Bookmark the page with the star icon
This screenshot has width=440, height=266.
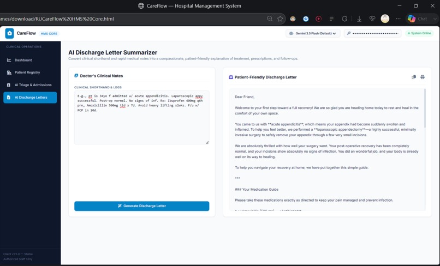[280, 19]
